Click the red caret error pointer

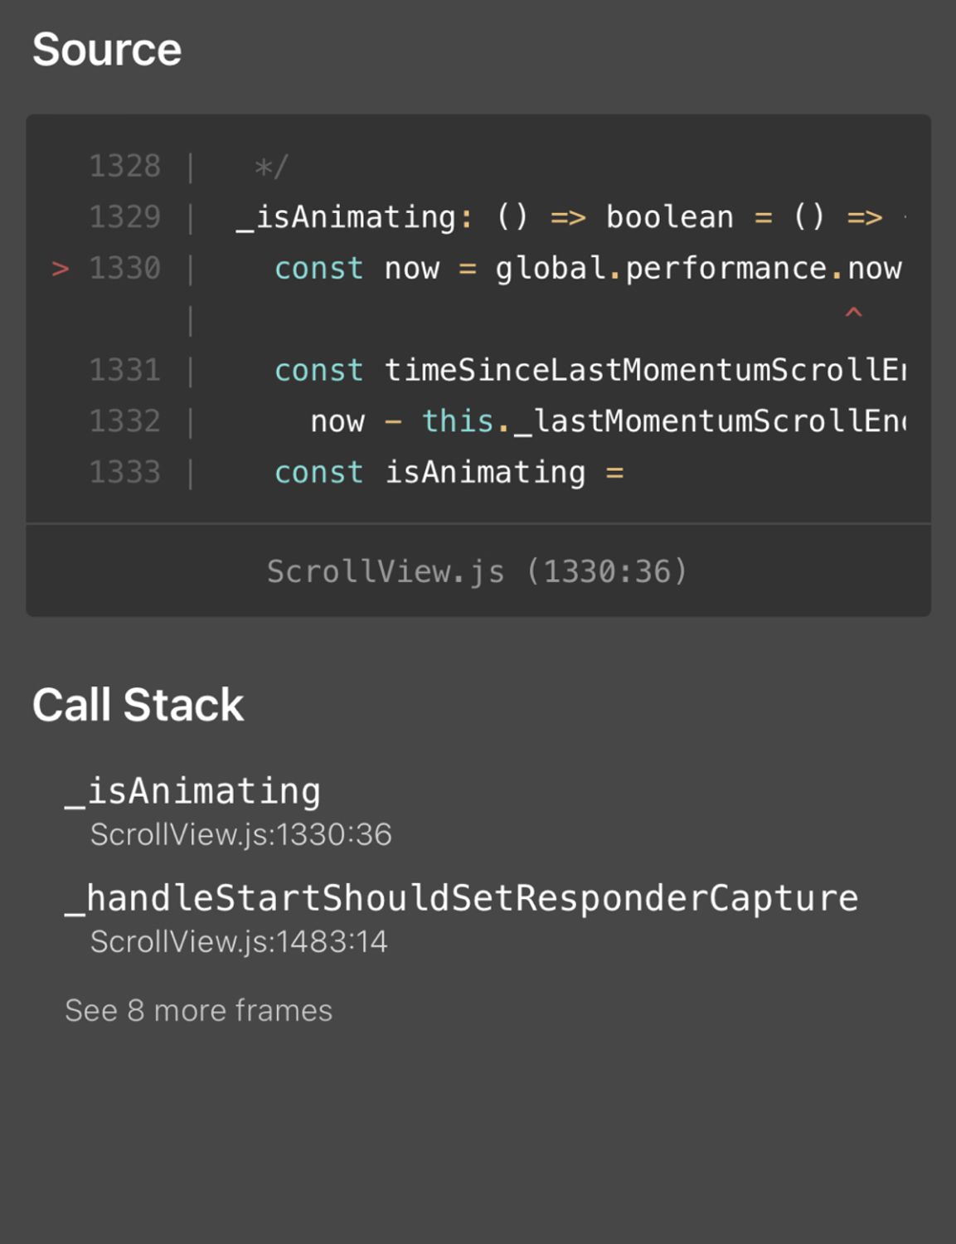pyautogui.click(x=853, y=313)
